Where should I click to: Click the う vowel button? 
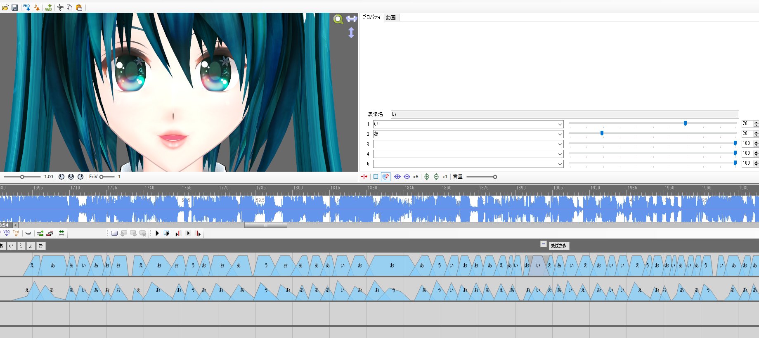(x=21, y=246)
